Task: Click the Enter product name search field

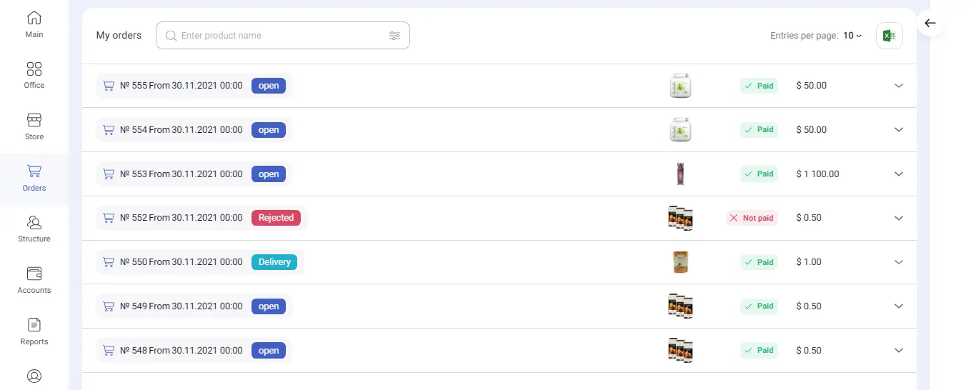Action: pos(279,36)
